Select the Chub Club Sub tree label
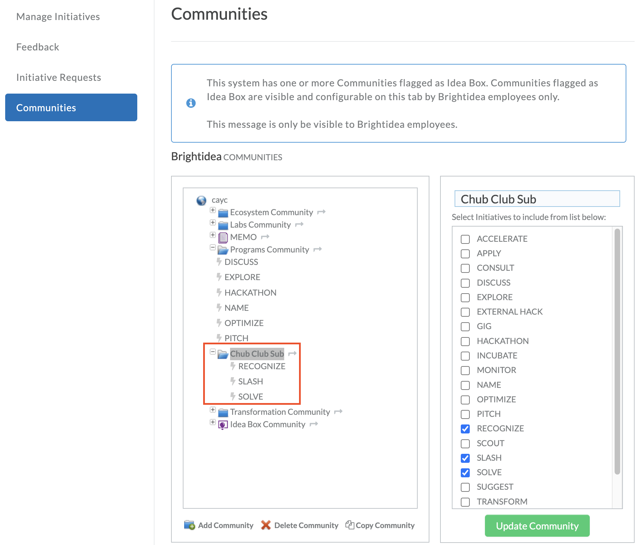This screenshot has height=545, width=636. coord(257,354)
